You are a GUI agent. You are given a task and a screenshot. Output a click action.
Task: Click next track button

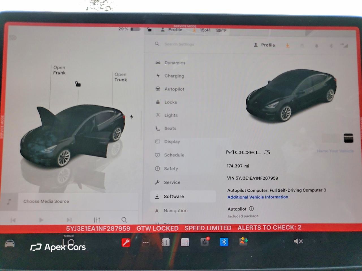tap(69, 220)
